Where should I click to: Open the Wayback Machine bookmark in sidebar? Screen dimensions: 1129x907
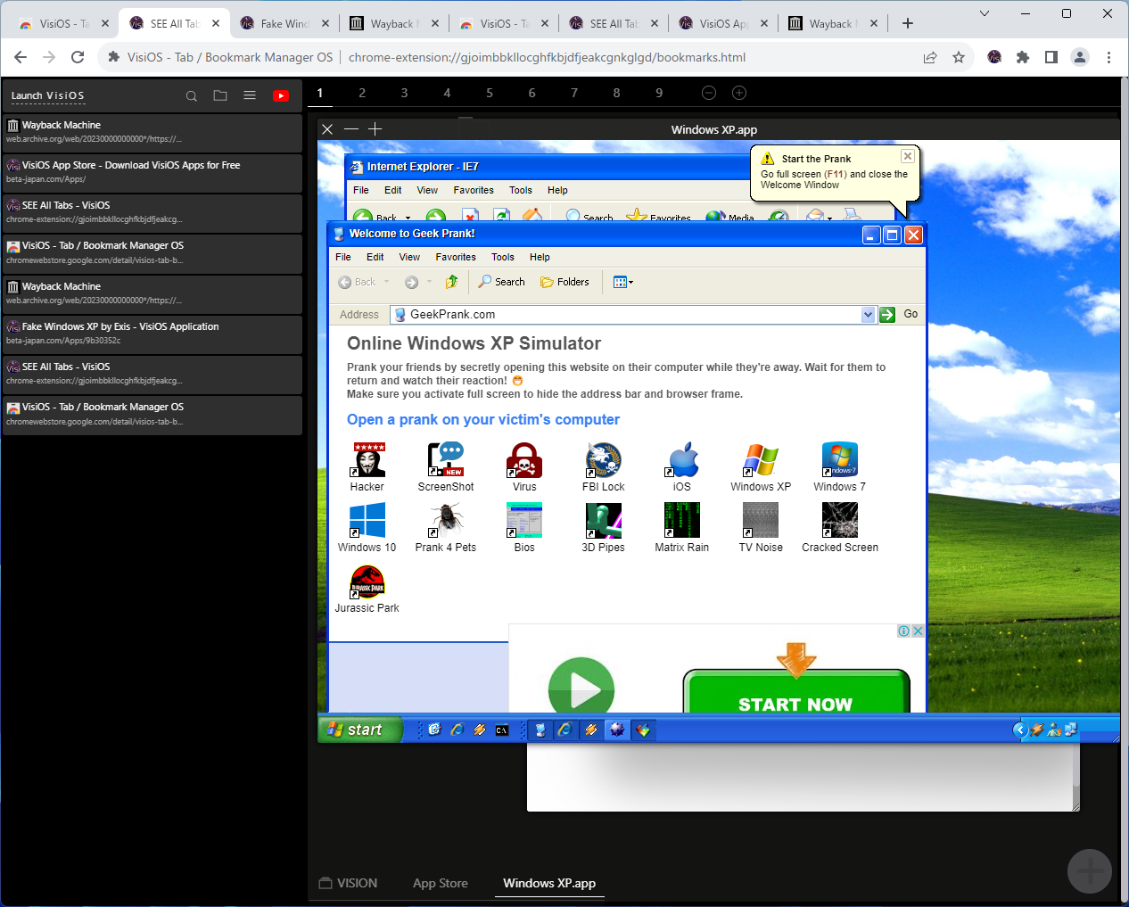tap(152, 131)
